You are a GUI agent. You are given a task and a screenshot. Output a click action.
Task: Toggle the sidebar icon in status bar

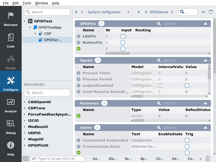(25, 159)
